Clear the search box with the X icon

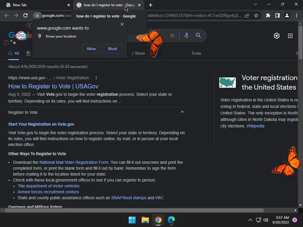[172, 35]
